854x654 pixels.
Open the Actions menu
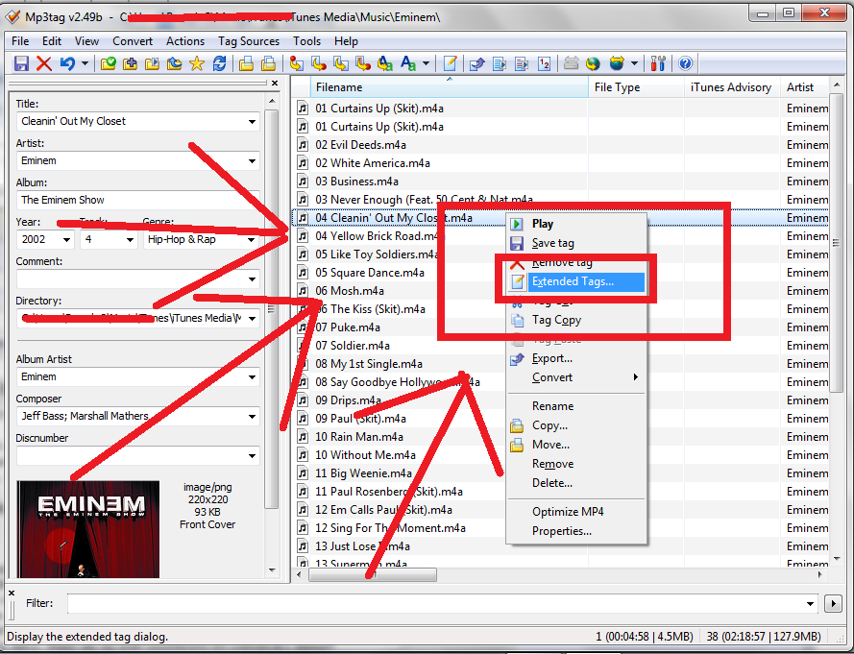(185, 41)
